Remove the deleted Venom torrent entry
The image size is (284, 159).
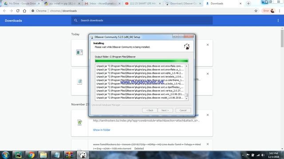[x=208, y=144]
